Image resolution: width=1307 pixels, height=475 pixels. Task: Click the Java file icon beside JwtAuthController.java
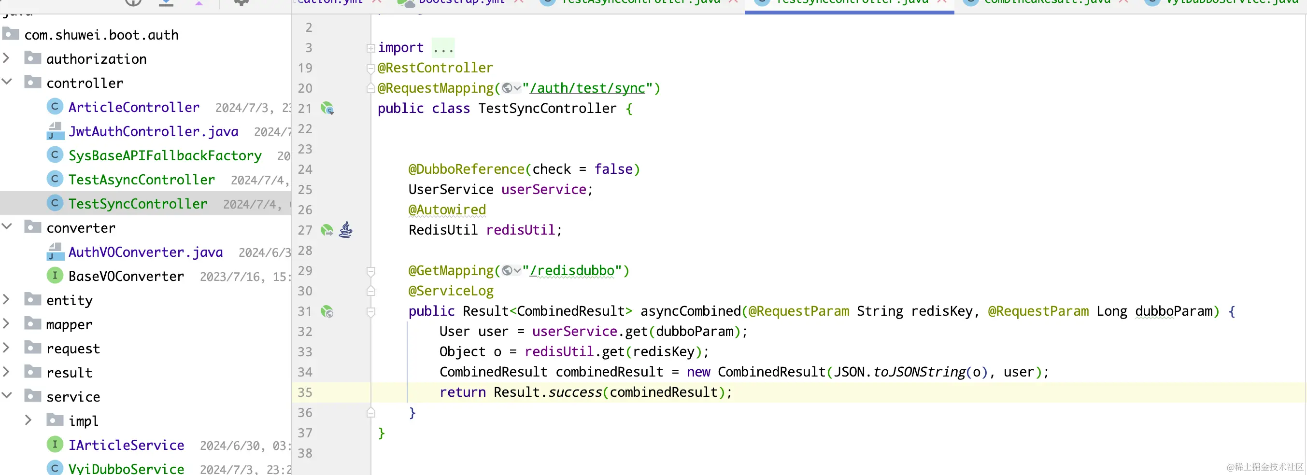tap(55, 131)
